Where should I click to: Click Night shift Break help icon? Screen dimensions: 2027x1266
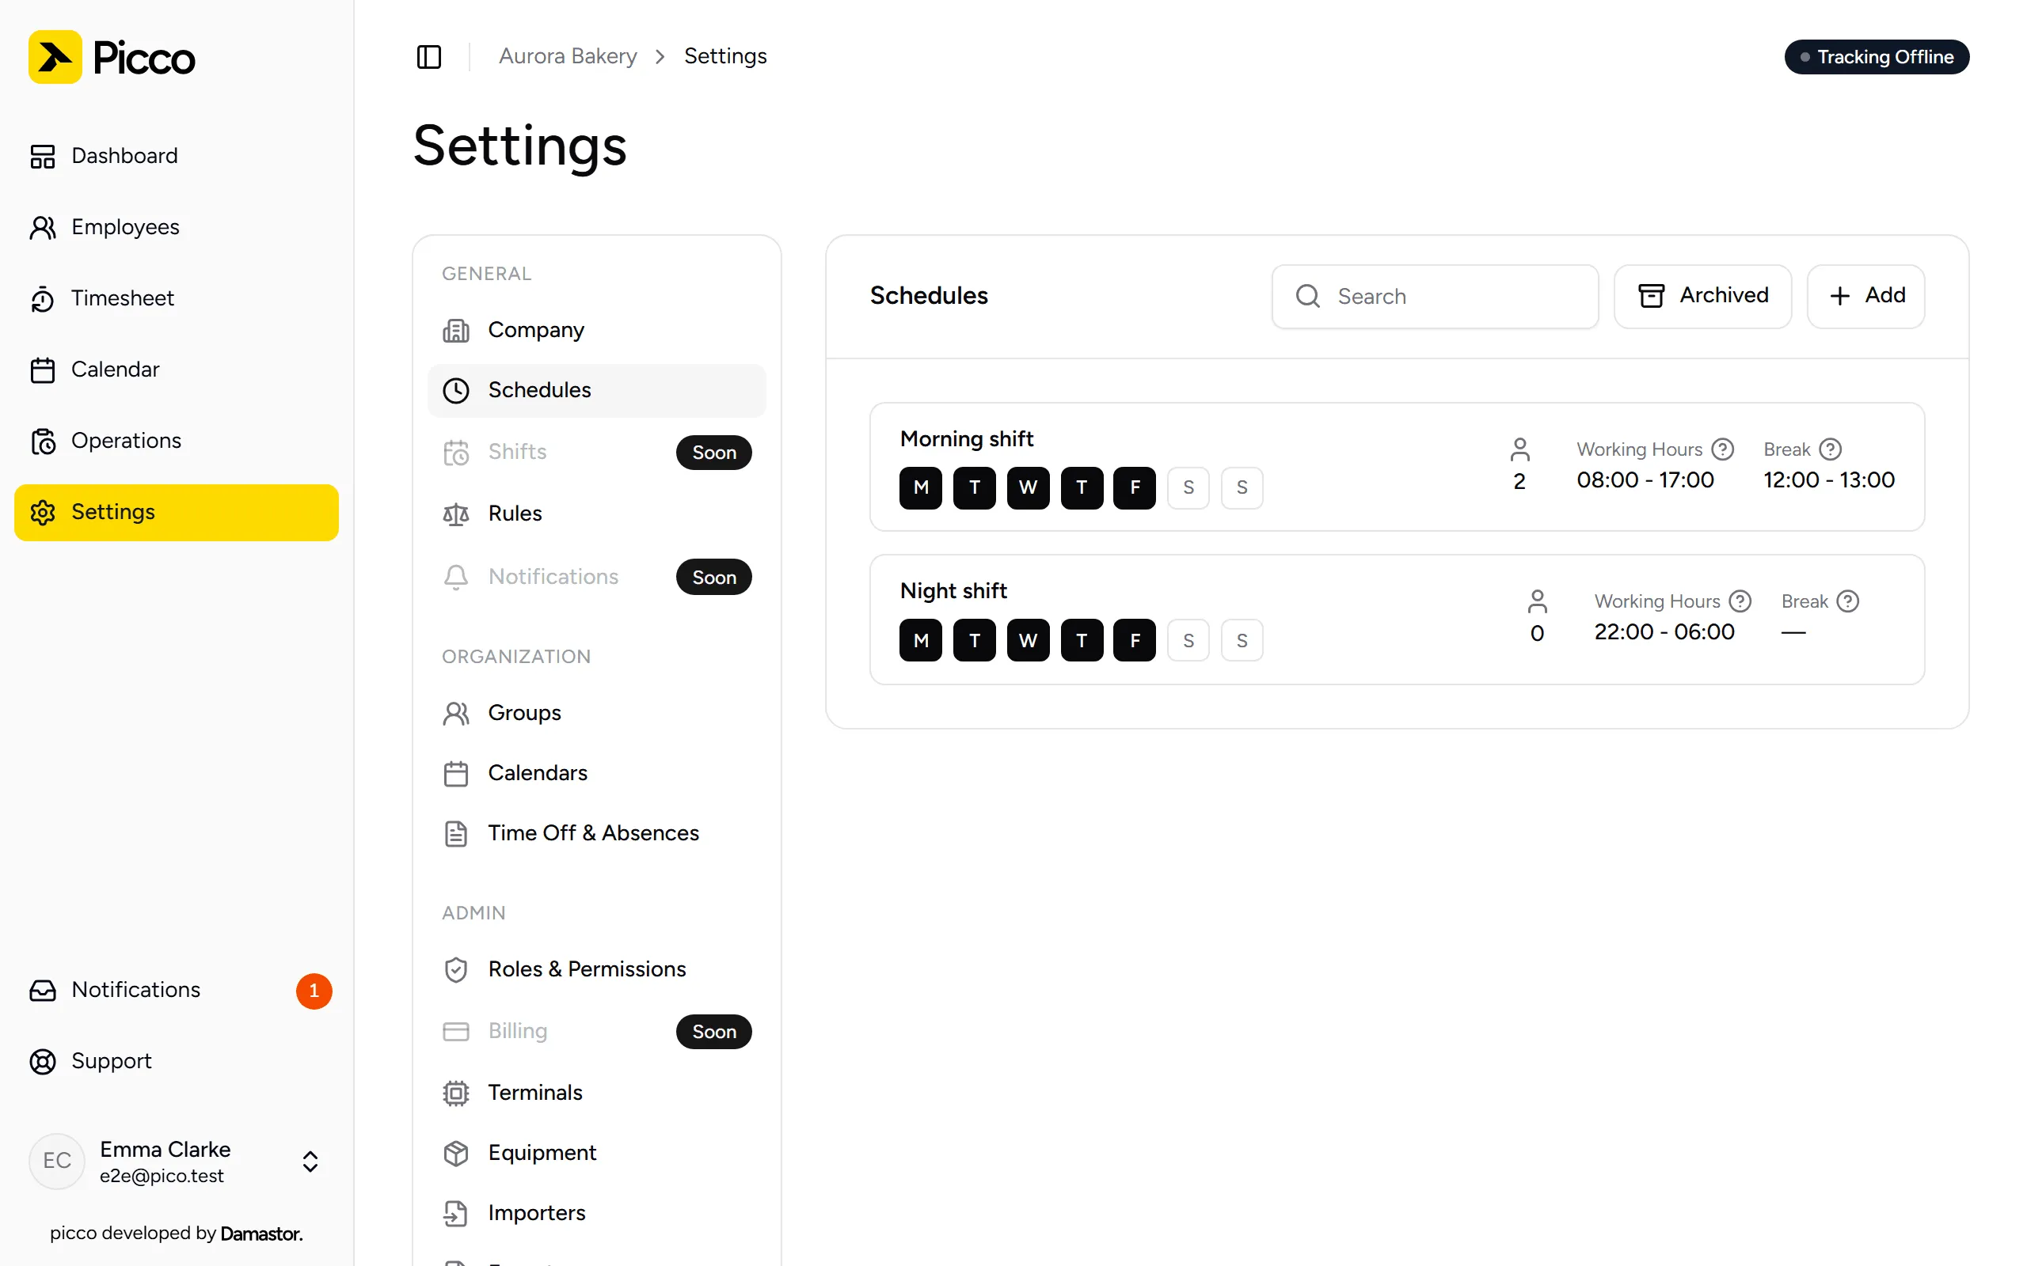pos(1848,601)
